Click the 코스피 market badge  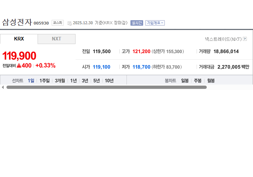tap(57, 23)
